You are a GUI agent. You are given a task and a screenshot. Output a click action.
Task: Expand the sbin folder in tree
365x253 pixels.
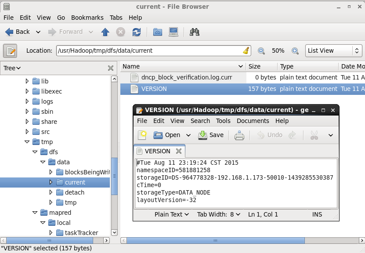pyautogui.click(x=27, y=112)
